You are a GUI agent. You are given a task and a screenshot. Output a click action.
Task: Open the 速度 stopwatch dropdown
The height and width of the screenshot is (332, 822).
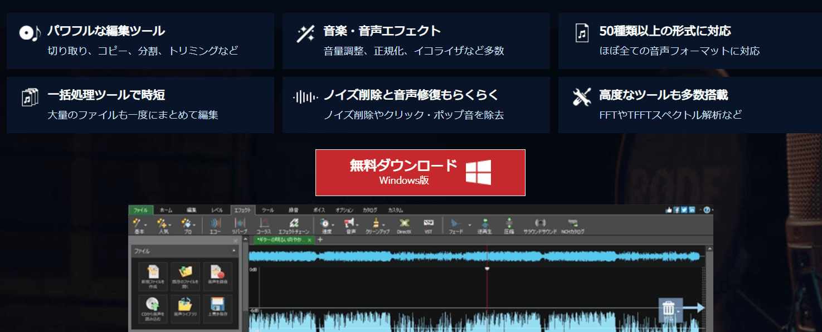coord(327,226)
